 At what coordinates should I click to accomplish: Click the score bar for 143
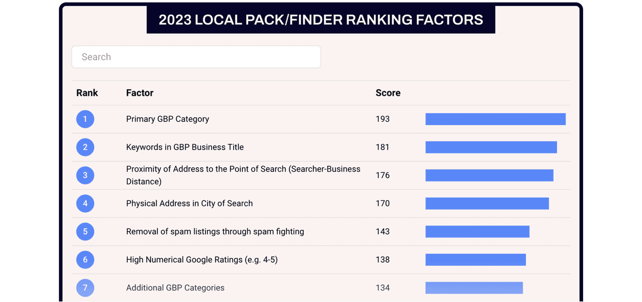(x=477, y=231)
